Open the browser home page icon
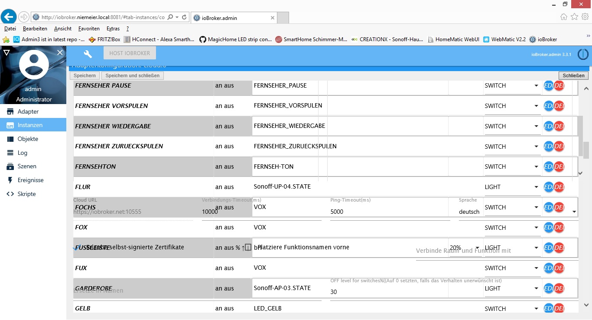This screenshot has height=320, width=592. click(564, 16)
